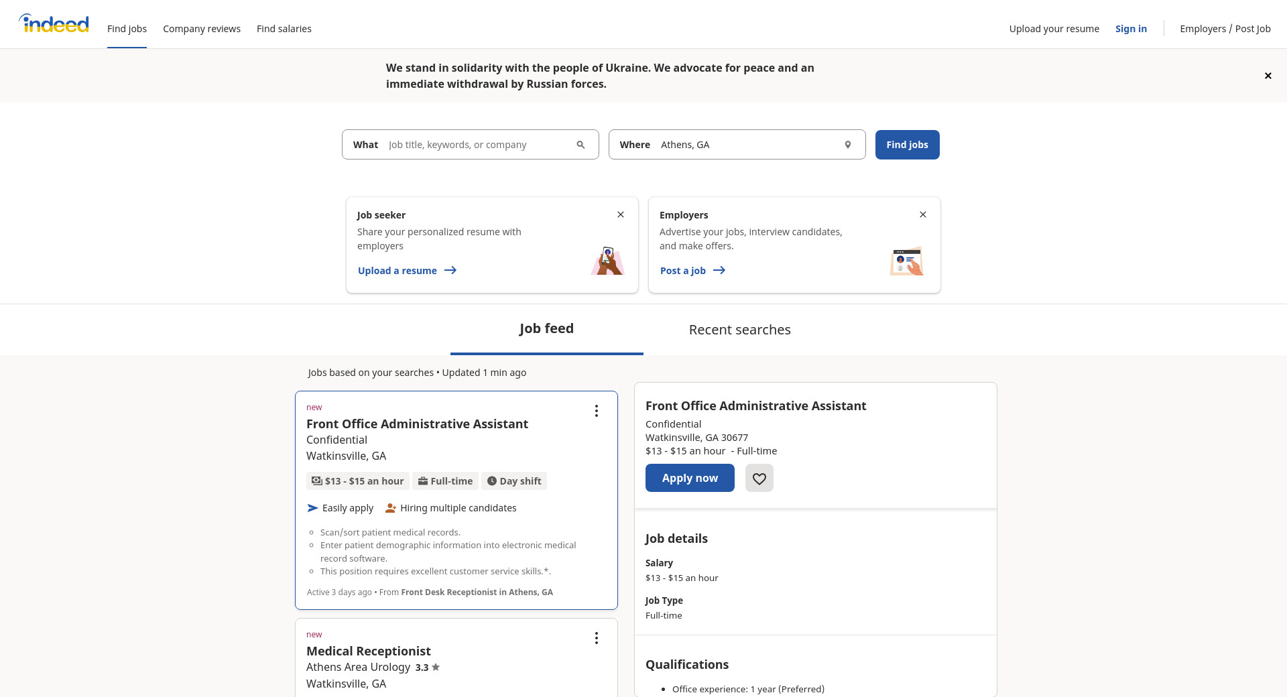1287x697 pixels.
Task: Close the Employers card
Action: pos(922,214)
